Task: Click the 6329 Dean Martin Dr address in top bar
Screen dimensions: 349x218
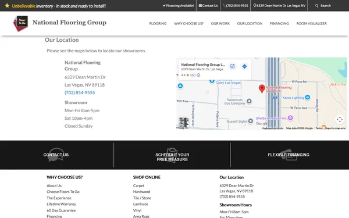Action: point(279,6)
